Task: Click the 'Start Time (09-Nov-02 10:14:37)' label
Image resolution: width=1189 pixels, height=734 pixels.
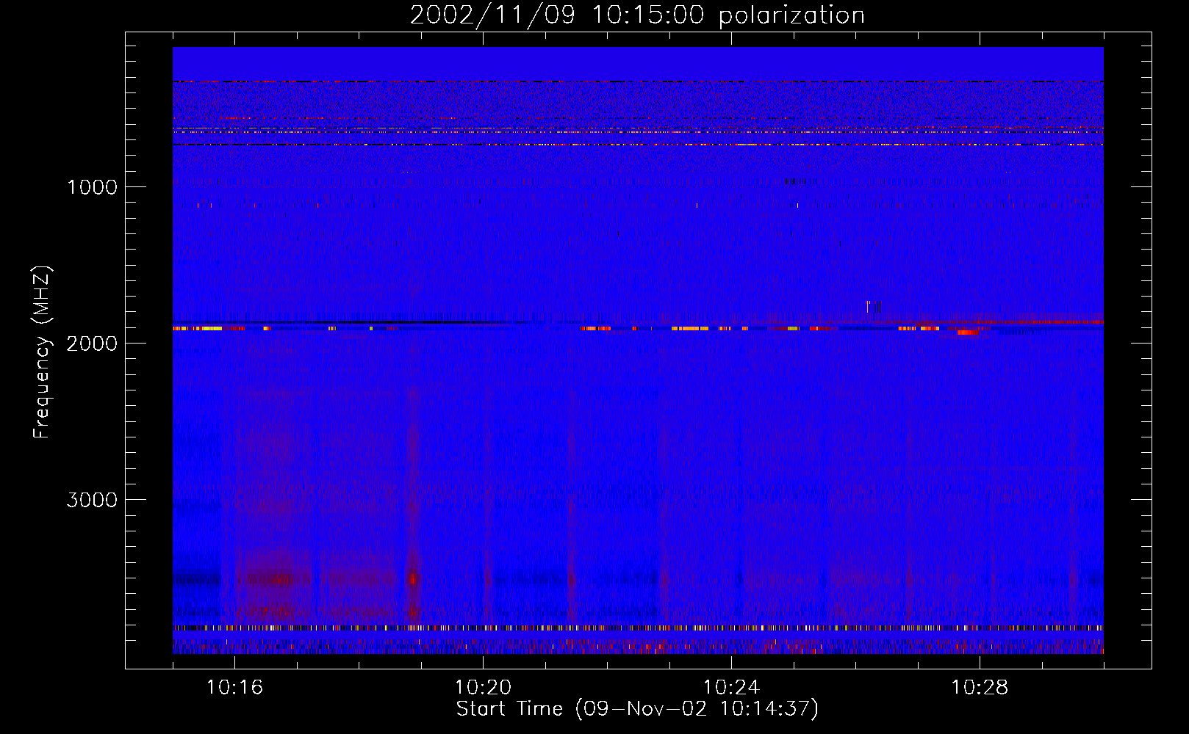Action: pos(637,709)
